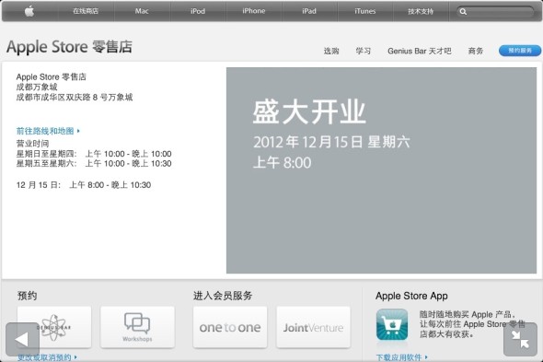Open the 学习 learn tab

[364, 51]
